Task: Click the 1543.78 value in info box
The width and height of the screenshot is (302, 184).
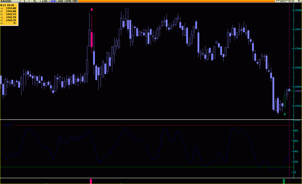Action: [11, 17]
